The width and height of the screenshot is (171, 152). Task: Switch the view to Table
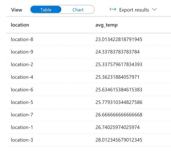(x=46, y=10)
